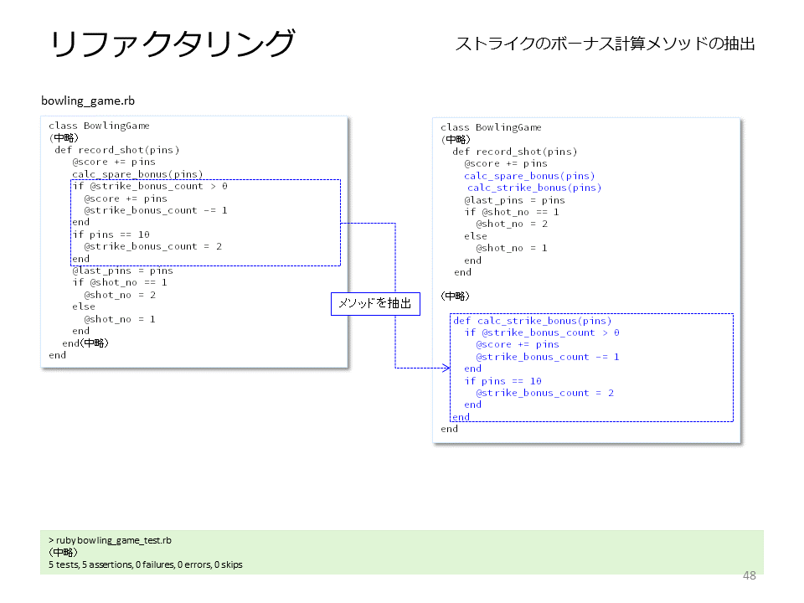Viewport: 804px width, 603px height.
Task: Click the 'else' line in the left panel
Action: tap(84, 307)
